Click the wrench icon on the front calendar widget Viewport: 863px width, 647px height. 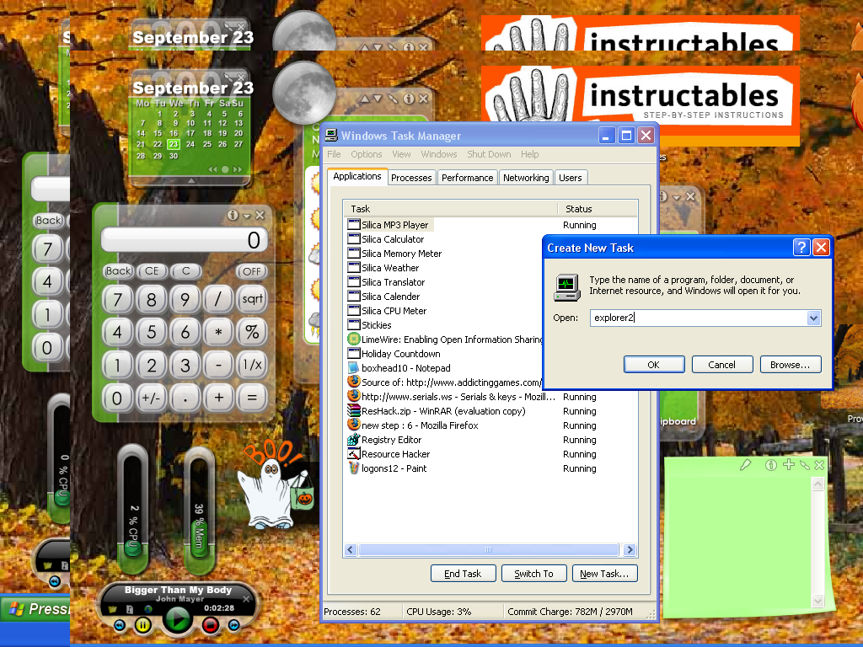pyautogui.click(x=229, y=77)
